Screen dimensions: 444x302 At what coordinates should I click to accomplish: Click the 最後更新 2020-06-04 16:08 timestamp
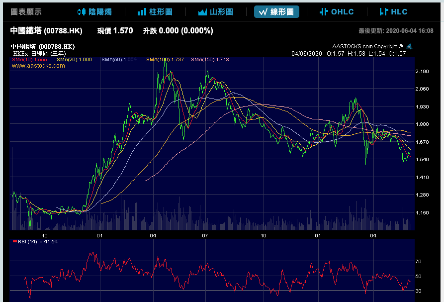click(396, 30)
